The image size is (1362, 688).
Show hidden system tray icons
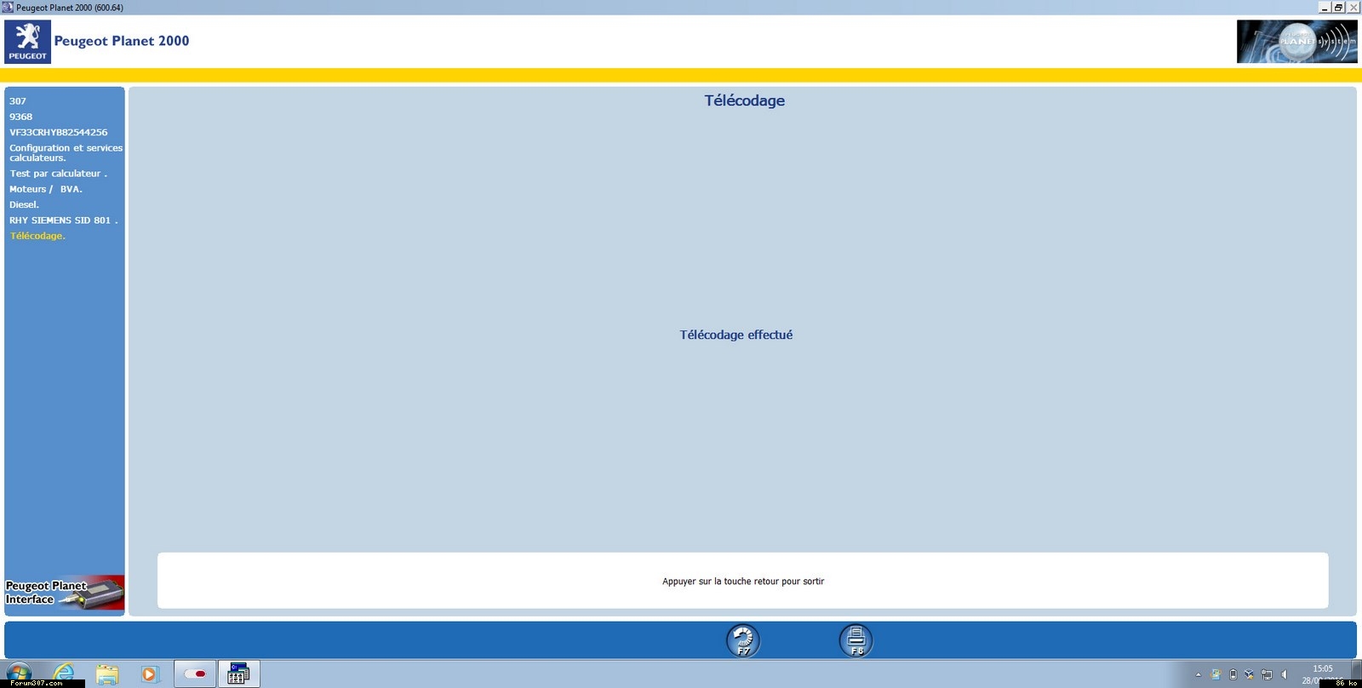(x=1199, y=674)
